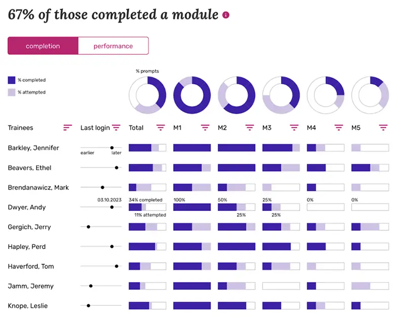Image resolution: width=405 pixels, height=317 pixels.
Task: Click the 34% completed label on Dwyer's row
Action: click(147, 199)
